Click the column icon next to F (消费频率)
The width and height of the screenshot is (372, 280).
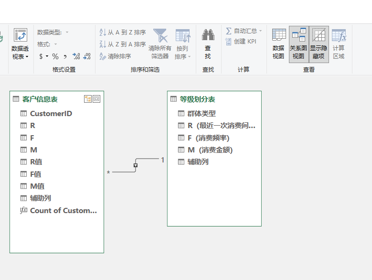[181, 138]
